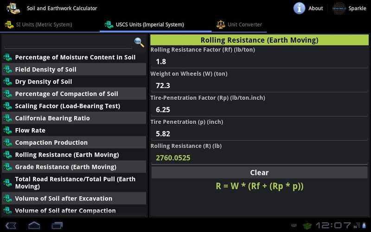Click the About label in header
The height and width of the screenshot is (232, 371).
click(316, 8)
